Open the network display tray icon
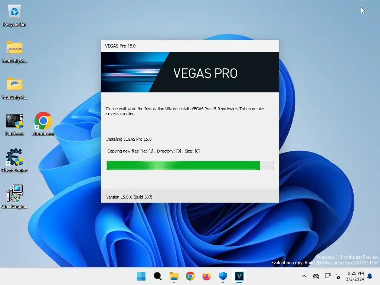The image size is (380, 285). click(x=328, y=276)
